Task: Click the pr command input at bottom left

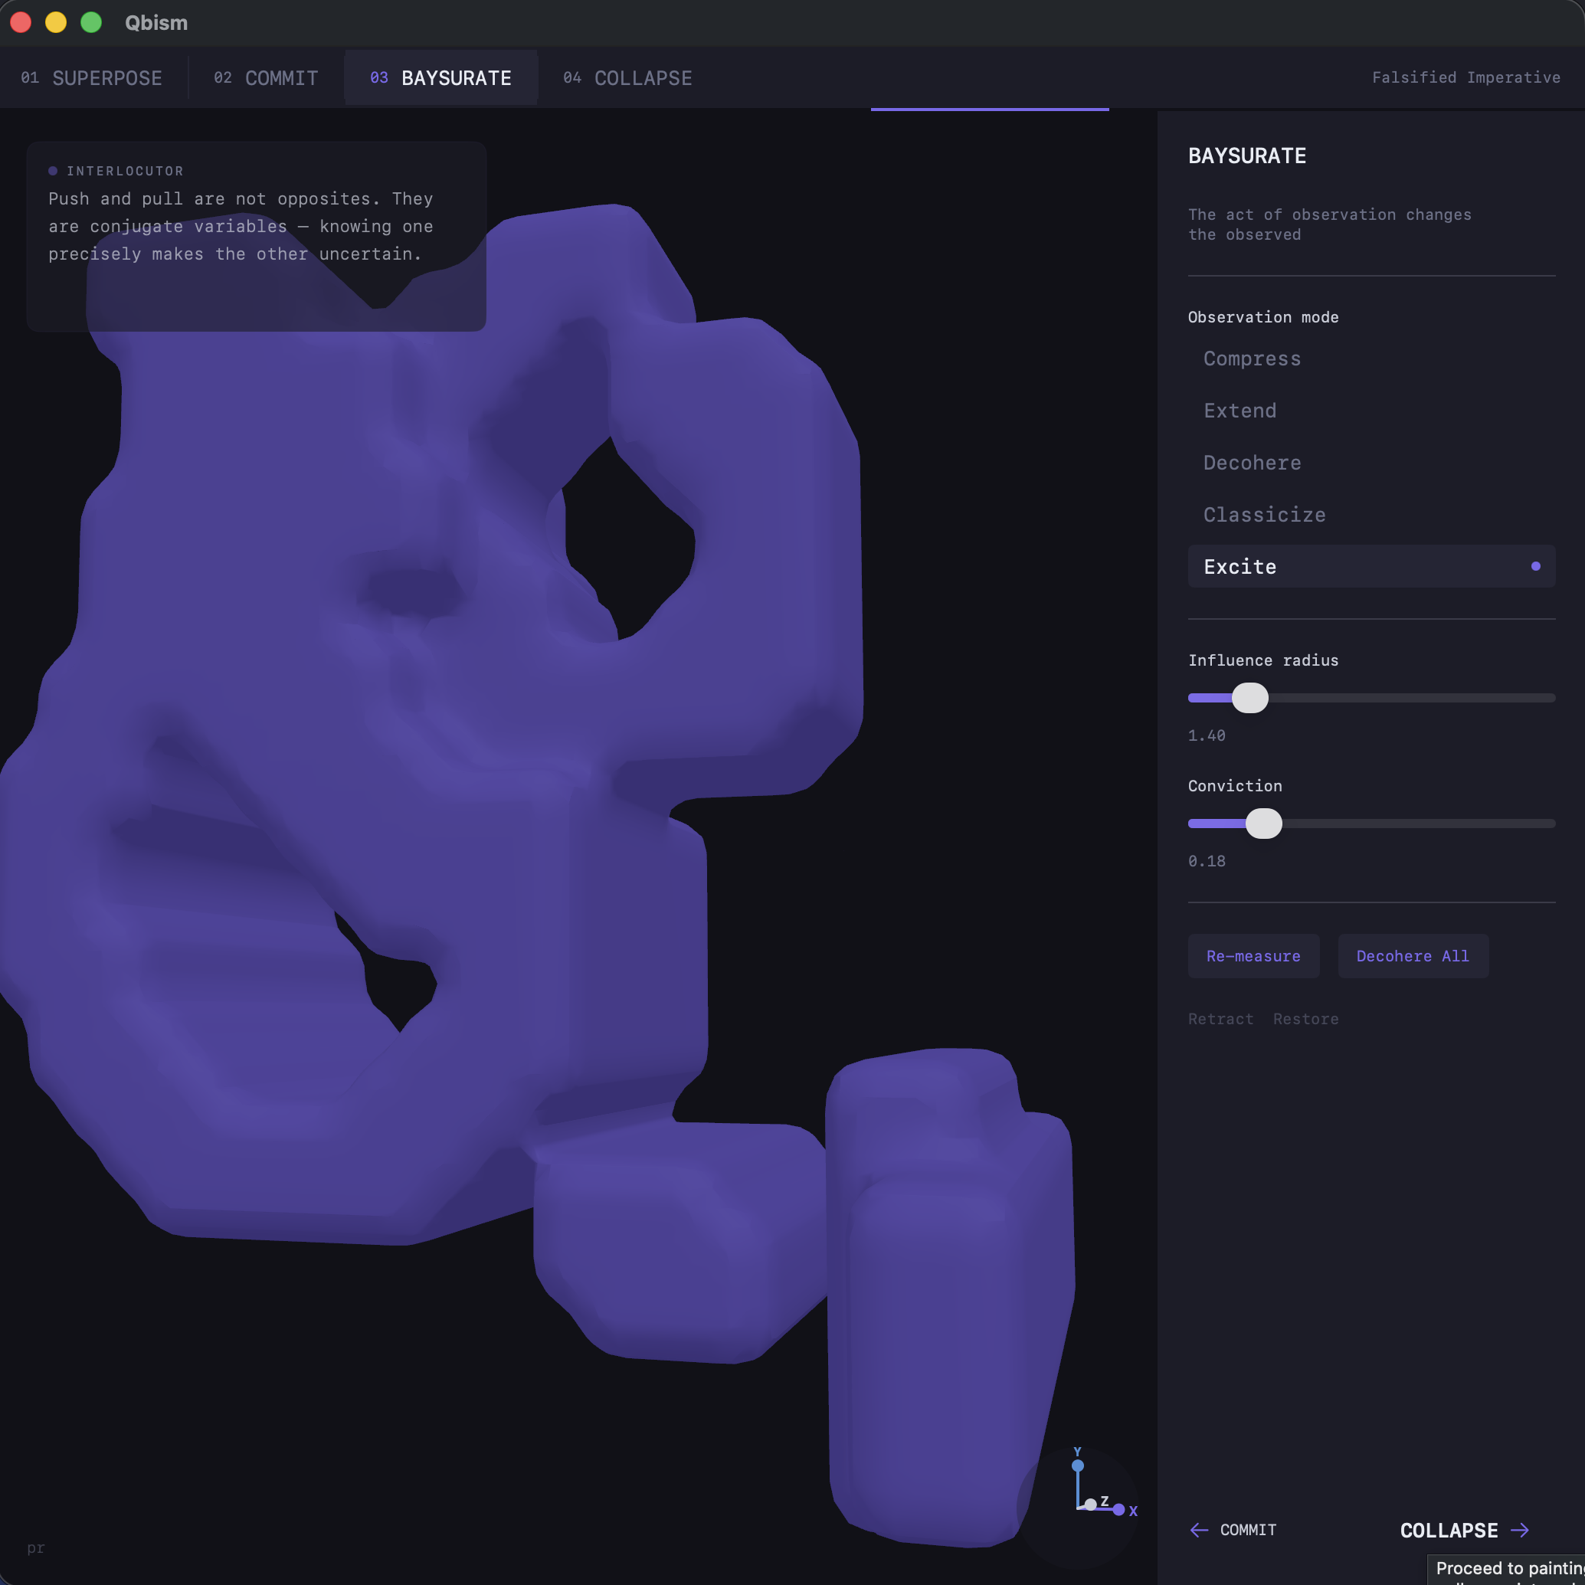Action: pos(34,1548)
